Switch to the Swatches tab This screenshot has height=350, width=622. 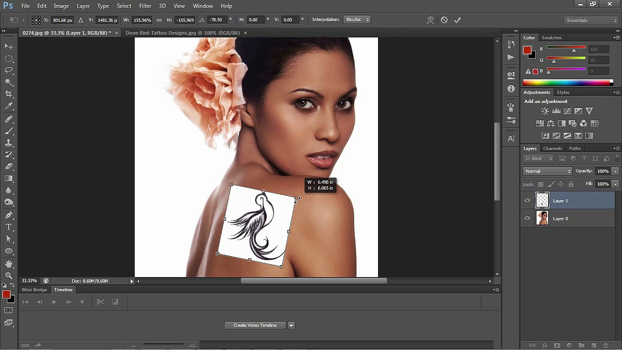[552, 38]
